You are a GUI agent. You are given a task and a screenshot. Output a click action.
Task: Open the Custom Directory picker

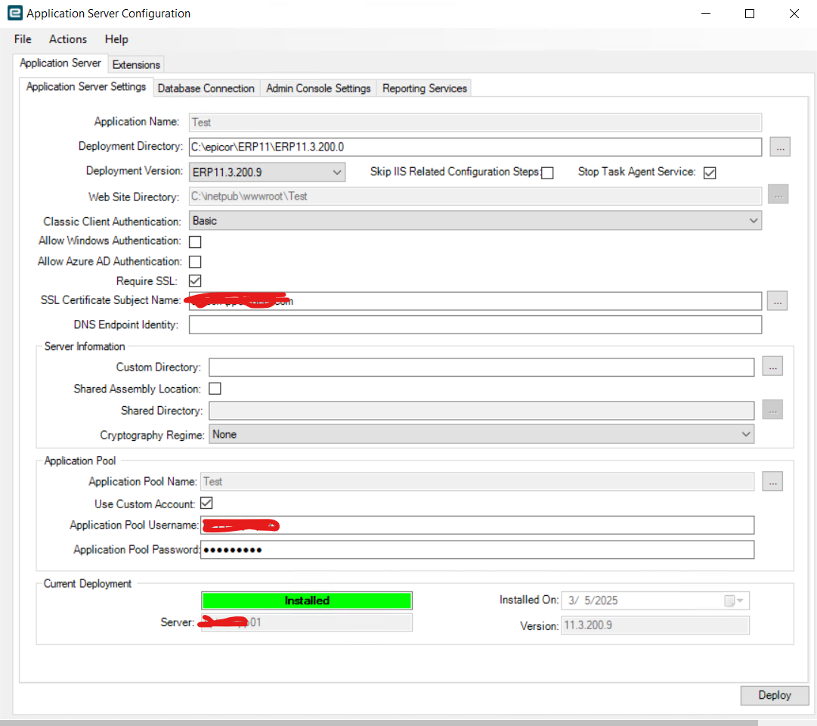coord(772,366)
